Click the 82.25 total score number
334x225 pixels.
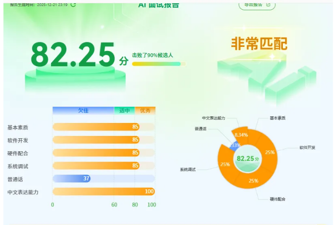73,55
